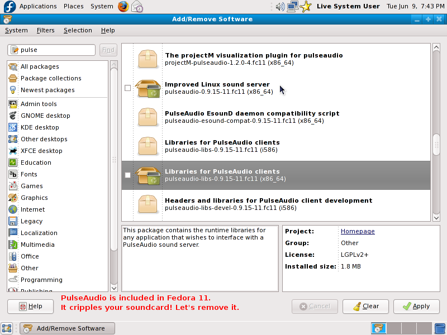Open the Internet globe icon
447x335 pixels.
coord(13,209)
